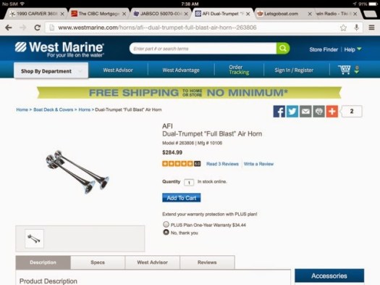Switch to the Reviews tab
This screenshot has width=380, height=285.
tap(207, 263)
